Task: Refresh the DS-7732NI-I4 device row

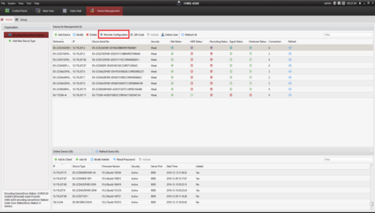Action: (290, 95)
